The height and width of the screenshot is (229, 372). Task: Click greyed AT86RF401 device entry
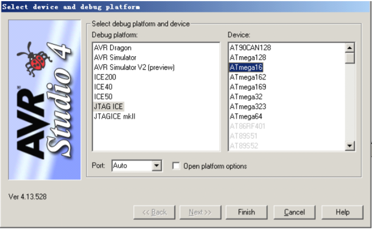[x=247, y=126]
